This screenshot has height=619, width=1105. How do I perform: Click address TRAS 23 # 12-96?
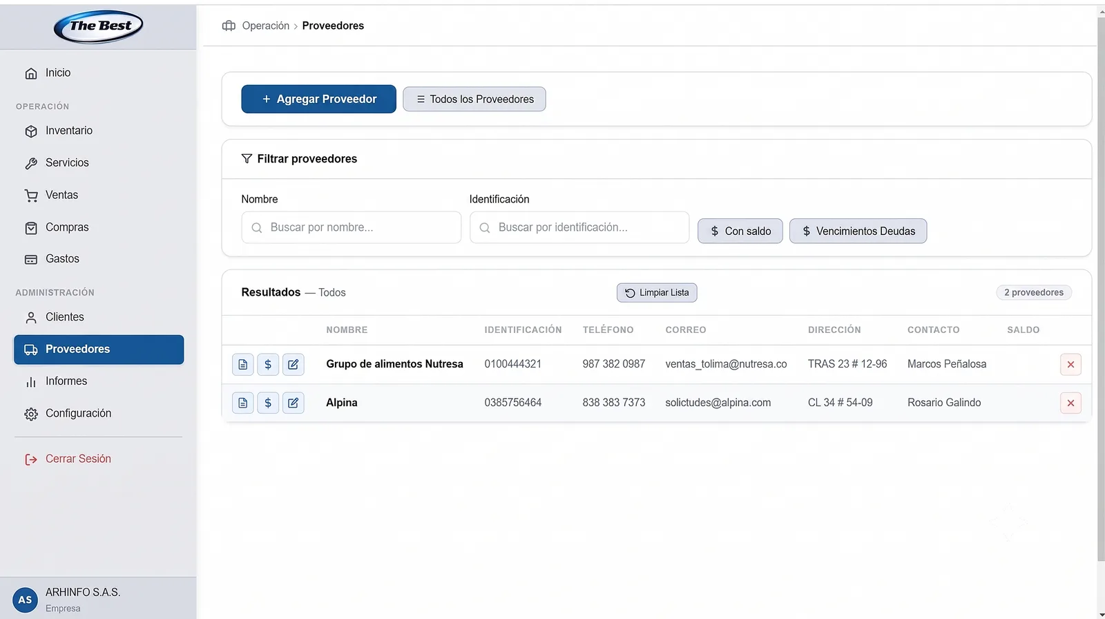pos(847,364)
